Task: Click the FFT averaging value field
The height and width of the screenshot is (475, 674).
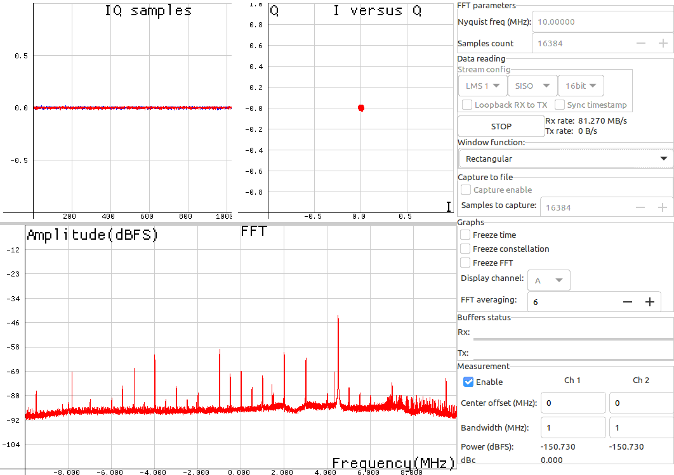Action: pos(571,302)
